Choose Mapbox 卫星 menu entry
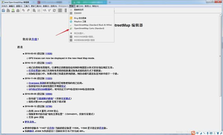 point(92,22)
